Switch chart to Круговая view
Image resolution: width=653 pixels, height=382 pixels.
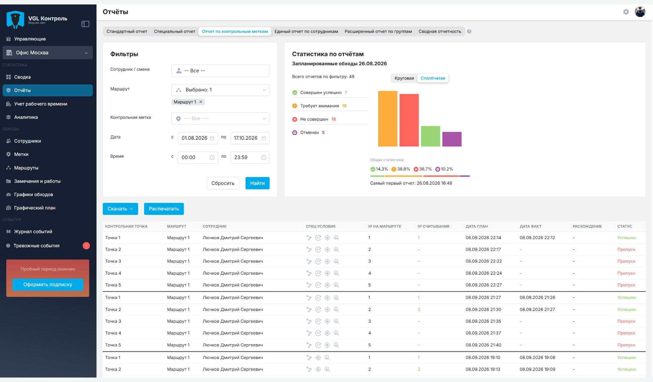404,78
